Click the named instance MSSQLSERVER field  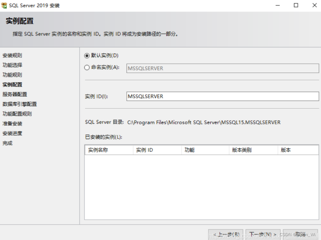[x=222, y=68]
